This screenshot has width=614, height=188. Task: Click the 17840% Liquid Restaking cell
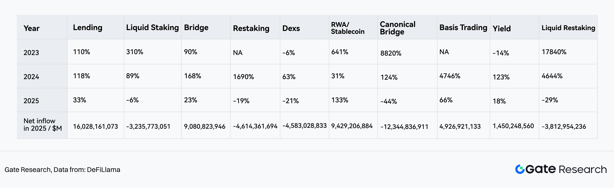point(554,52)
